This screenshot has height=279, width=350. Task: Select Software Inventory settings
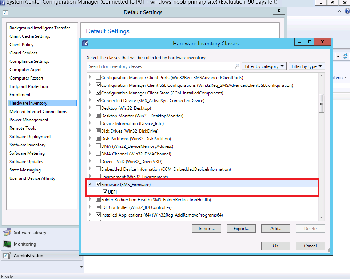27,145
